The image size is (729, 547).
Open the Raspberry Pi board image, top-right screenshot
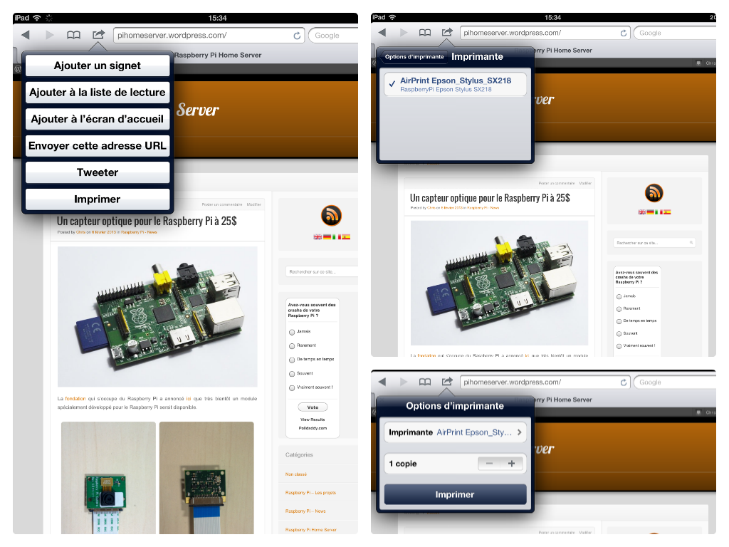(x=499, y=283)
